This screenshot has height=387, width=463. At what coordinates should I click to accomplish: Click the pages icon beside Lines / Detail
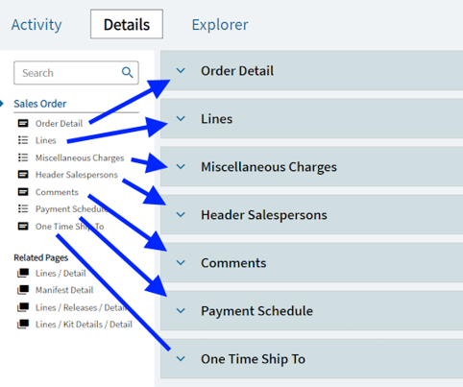23,273
